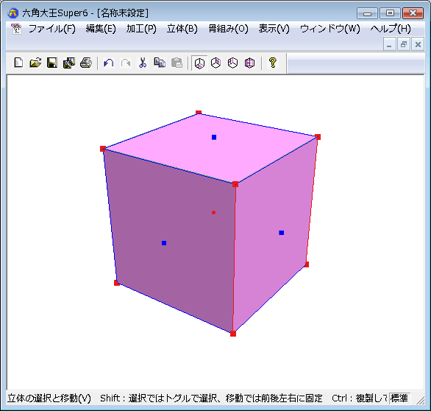
Task: Expand the 立体(B) menu
Action: coord(182,29)
